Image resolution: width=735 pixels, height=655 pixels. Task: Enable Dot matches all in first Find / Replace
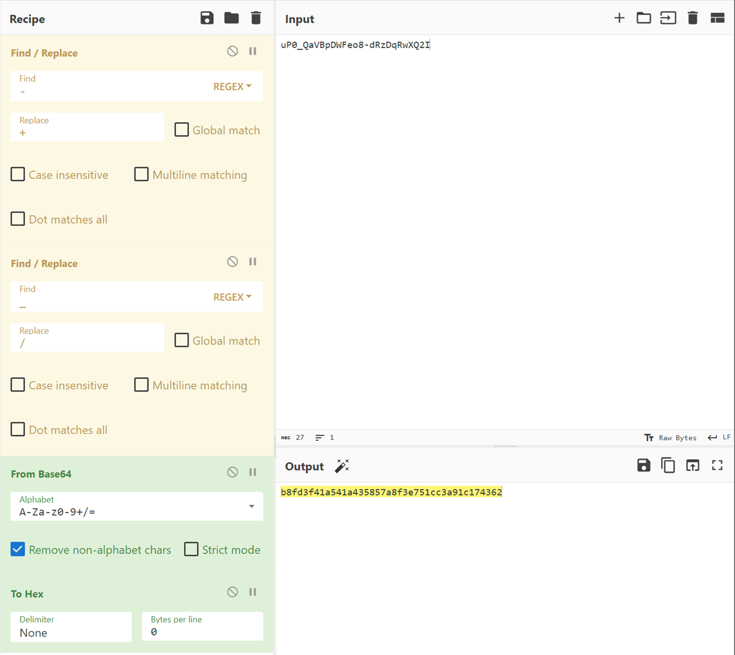18,219
